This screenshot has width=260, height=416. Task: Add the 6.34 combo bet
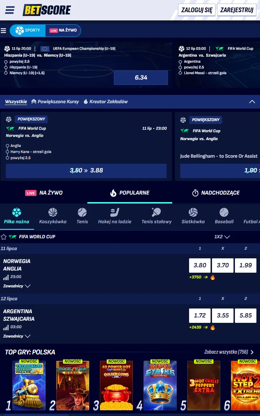click(141, 77)
